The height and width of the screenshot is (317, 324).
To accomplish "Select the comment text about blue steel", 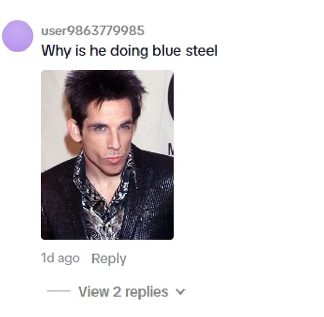I will [129, 51].
